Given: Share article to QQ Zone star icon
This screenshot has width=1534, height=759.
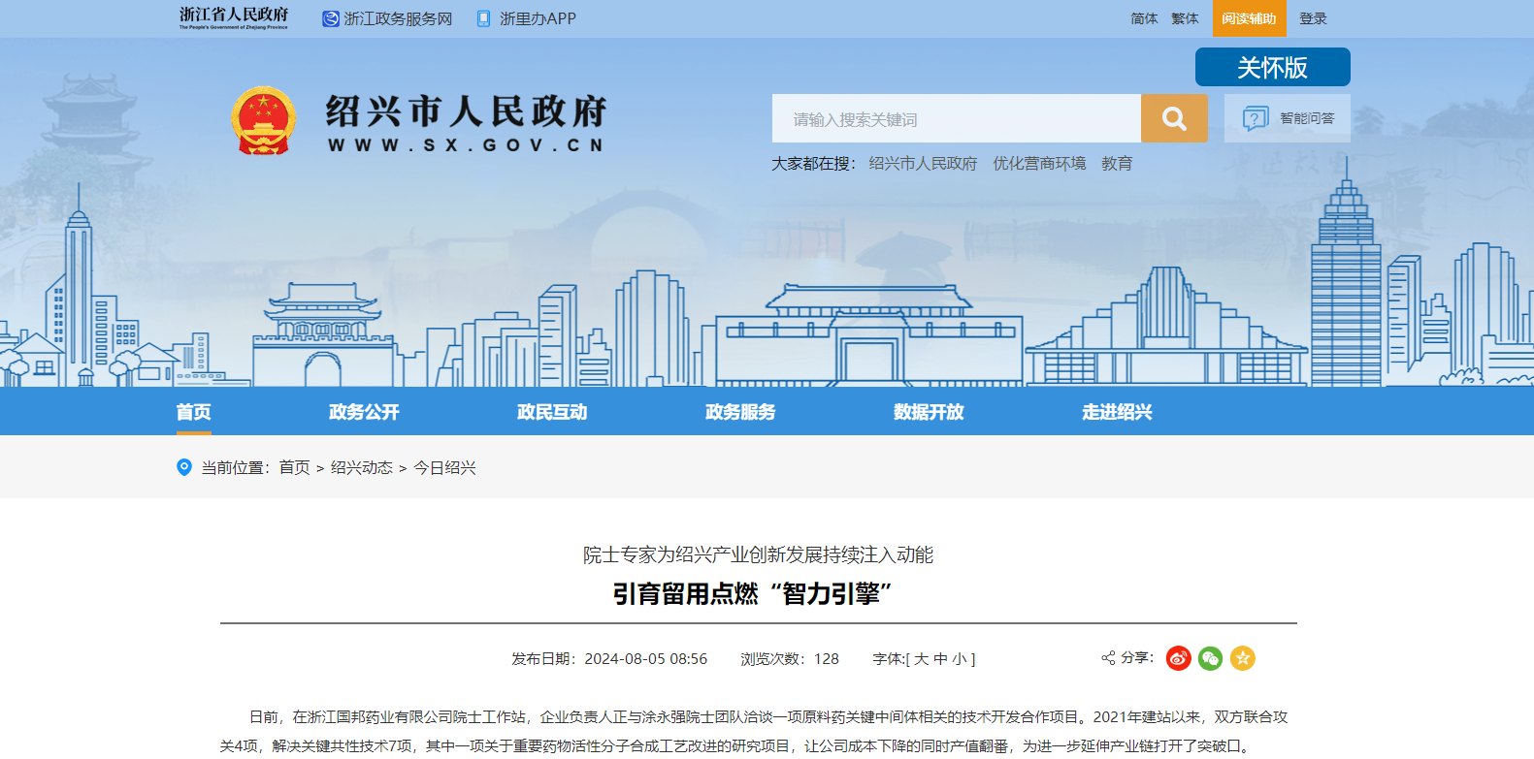Looking at the screenshot, I should 1242,658.
